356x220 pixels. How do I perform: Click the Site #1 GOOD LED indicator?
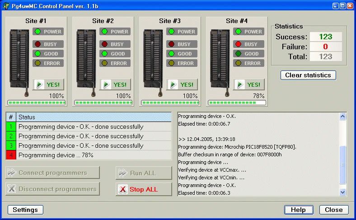tap(37, 54)
